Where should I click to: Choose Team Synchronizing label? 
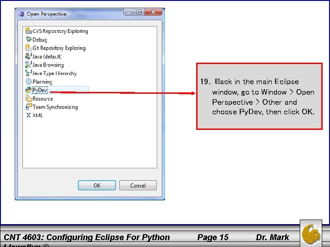(x=55, y=107)
